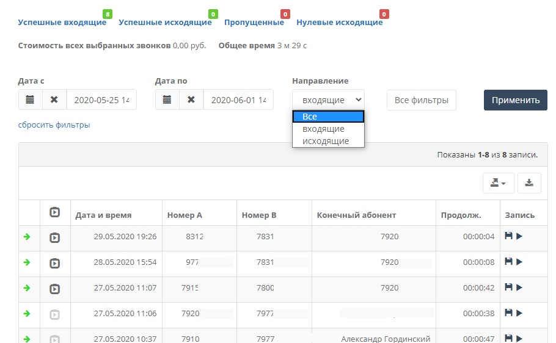
Task: Click green badge 8 on Успешные входящие
Action: pos(108,14)
